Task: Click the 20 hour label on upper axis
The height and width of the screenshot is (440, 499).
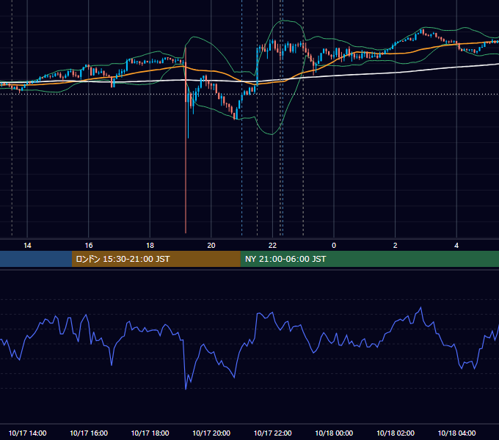Action: pyautogui.click(x=211, y=246)
